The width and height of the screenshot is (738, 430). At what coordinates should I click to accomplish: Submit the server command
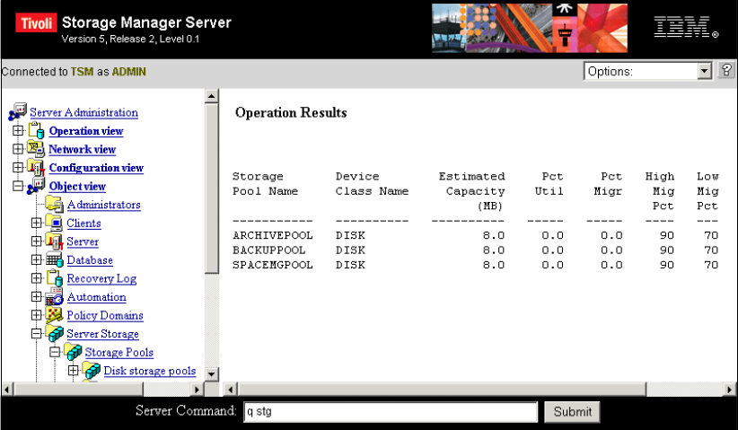(x=572, y=412)
